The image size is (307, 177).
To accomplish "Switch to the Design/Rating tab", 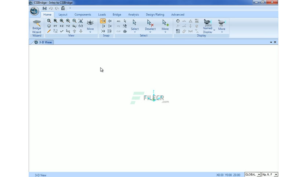I will [x=155, y=15].
